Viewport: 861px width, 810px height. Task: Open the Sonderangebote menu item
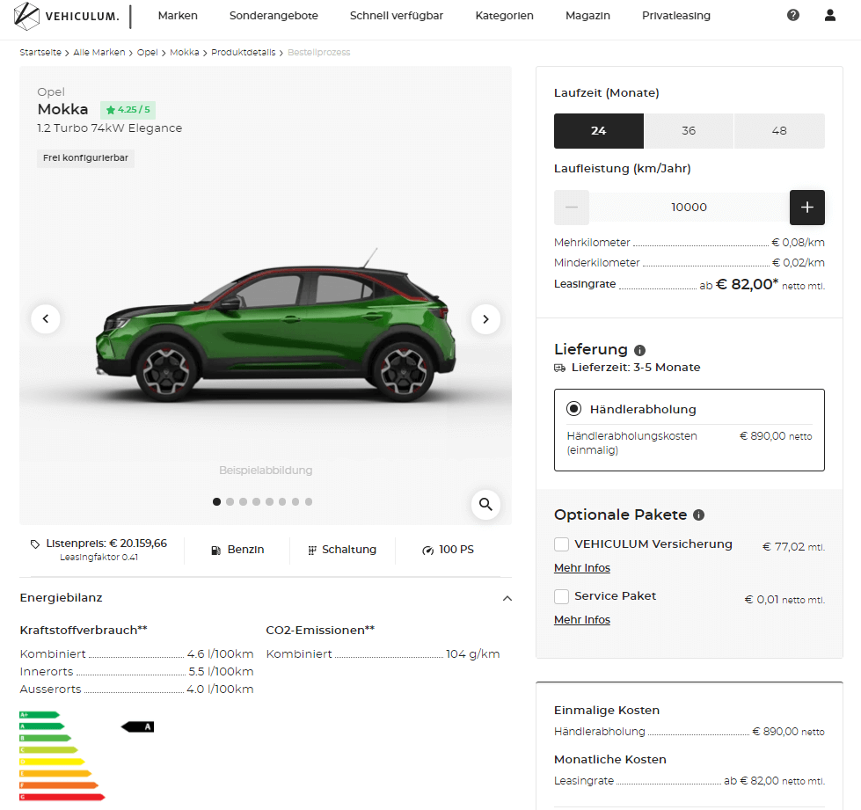point(274,15)
